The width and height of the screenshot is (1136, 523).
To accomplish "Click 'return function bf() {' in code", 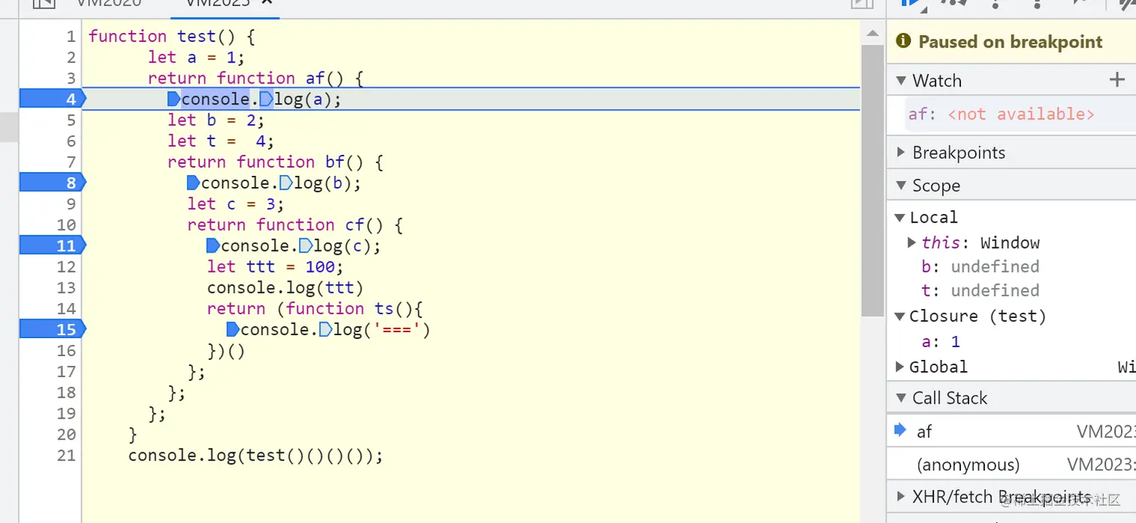I will [275, 162].
